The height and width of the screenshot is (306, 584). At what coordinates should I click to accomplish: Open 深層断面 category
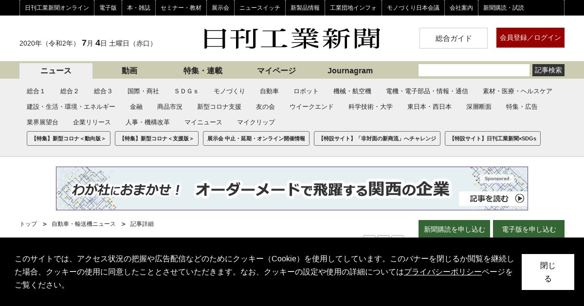tap(479, 107)
